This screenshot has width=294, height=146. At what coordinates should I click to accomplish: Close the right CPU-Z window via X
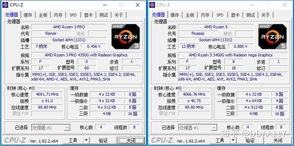point(285,5)
